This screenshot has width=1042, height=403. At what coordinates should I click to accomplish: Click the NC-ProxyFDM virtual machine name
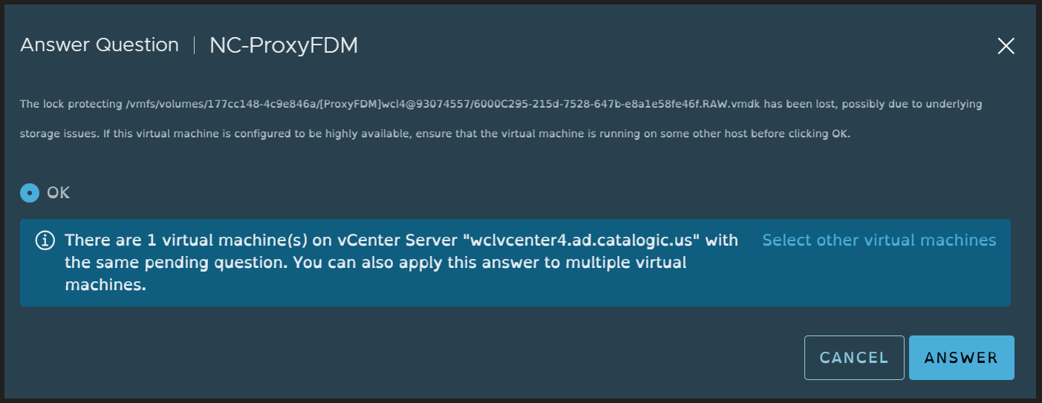pyautogui.click(x=284, y=45)
